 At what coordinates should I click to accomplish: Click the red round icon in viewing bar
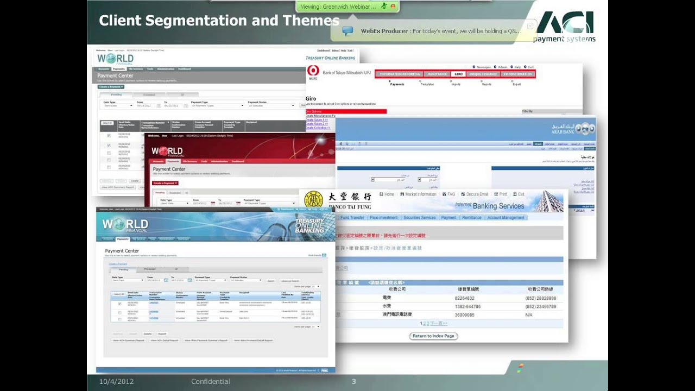pos(393,6)
